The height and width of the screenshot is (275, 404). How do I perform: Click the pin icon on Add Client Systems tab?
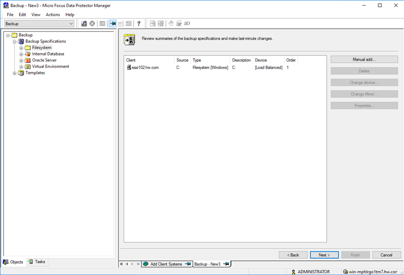[188, 264]
